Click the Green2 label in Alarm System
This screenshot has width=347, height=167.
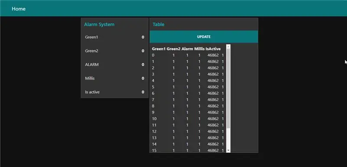click(92, 51)
